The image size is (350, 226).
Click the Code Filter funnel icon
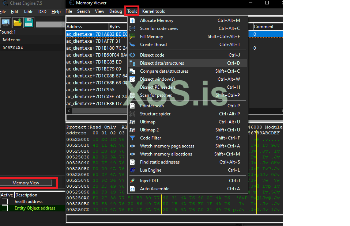132,138
